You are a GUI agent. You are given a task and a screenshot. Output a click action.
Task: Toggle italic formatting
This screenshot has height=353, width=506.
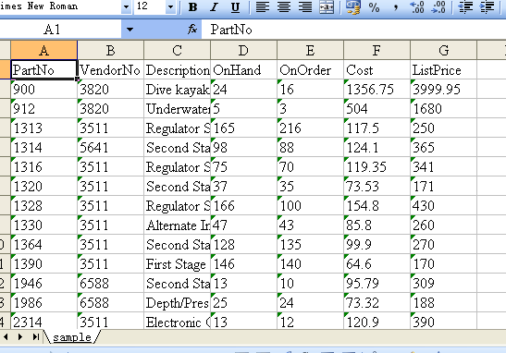click(x=214, y=6)
